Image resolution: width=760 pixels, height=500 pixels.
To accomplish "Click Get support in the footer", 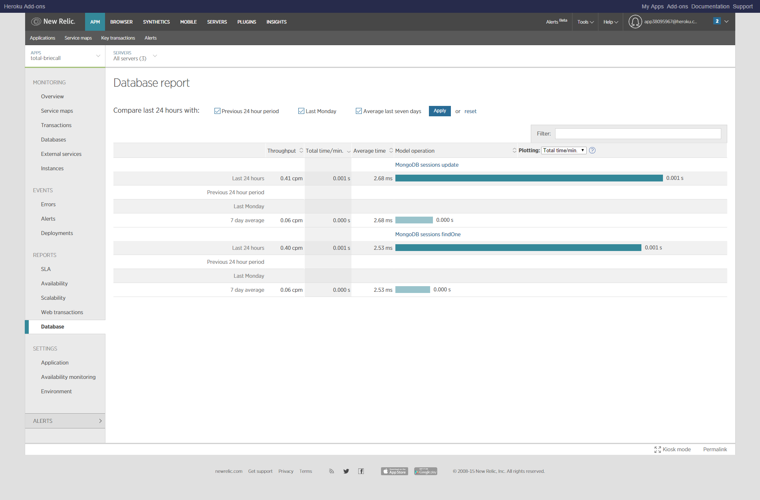I will click(x=260, y=471).
